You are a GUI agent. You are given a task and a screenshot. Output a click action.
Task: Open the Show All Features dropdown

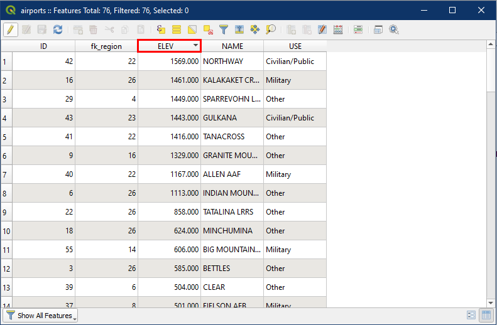coord(41,316)
